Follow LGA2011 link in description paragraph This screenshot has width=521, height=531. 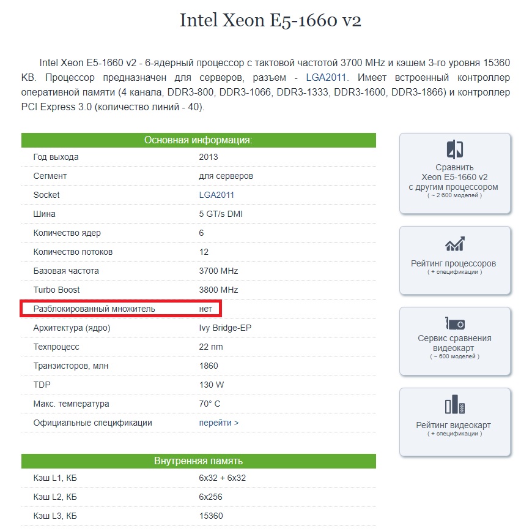click(326, 78)
